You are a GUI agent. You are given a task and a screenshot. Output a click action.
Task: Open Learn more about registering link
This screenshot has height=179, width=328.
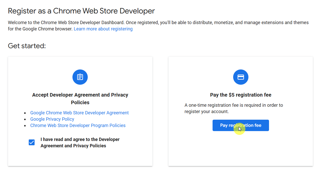coord(103,29)
